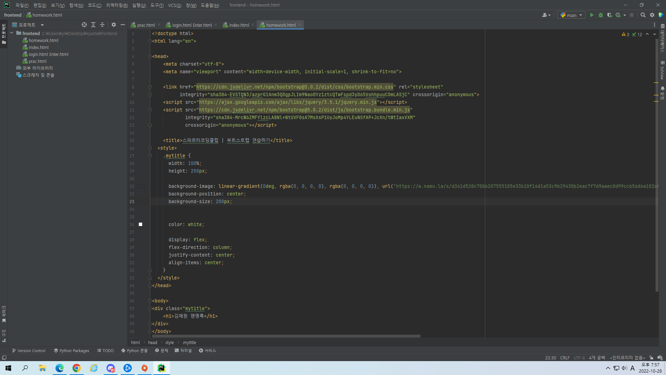Change CRLF line separator in the status bar
The width and height of the screenshot is (666, 375).
(565, 358)
